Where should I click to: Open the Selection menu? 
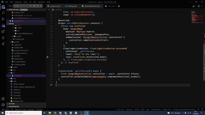pos(18,2)
